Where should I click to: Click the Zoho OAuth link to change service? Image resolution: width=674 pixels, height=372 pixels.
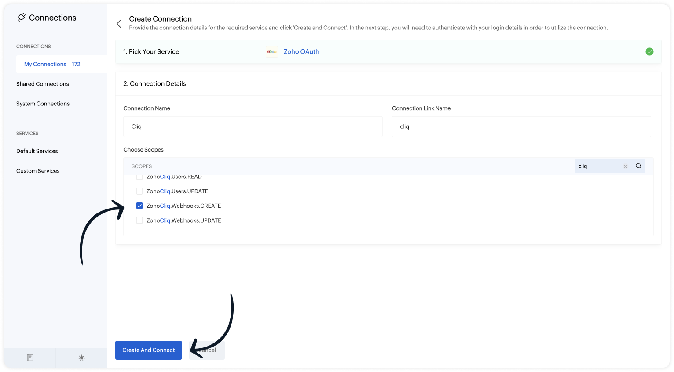coord(301,51)
